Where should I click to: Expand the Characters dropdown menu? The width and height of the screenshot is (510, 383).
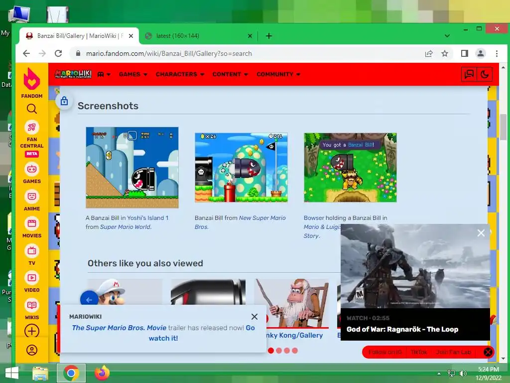[180, 74]
